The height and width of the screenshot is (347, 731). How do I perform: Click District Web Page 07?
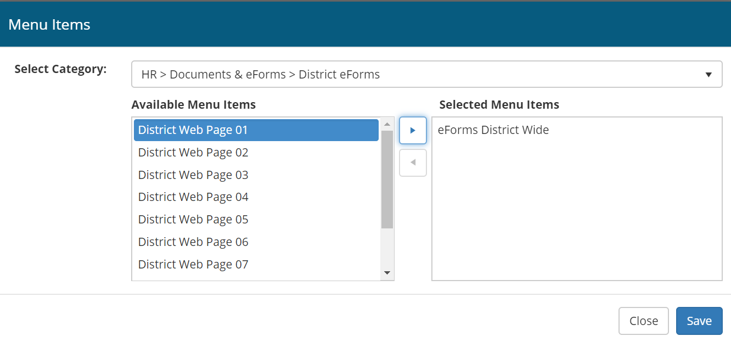pos(193,265)
